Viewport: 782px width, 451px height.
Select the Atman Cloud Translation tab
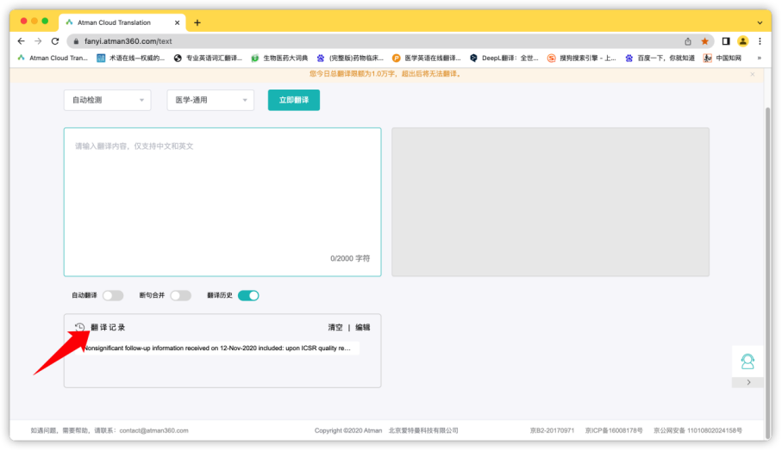pyautogui.click(x=122, y=22)
